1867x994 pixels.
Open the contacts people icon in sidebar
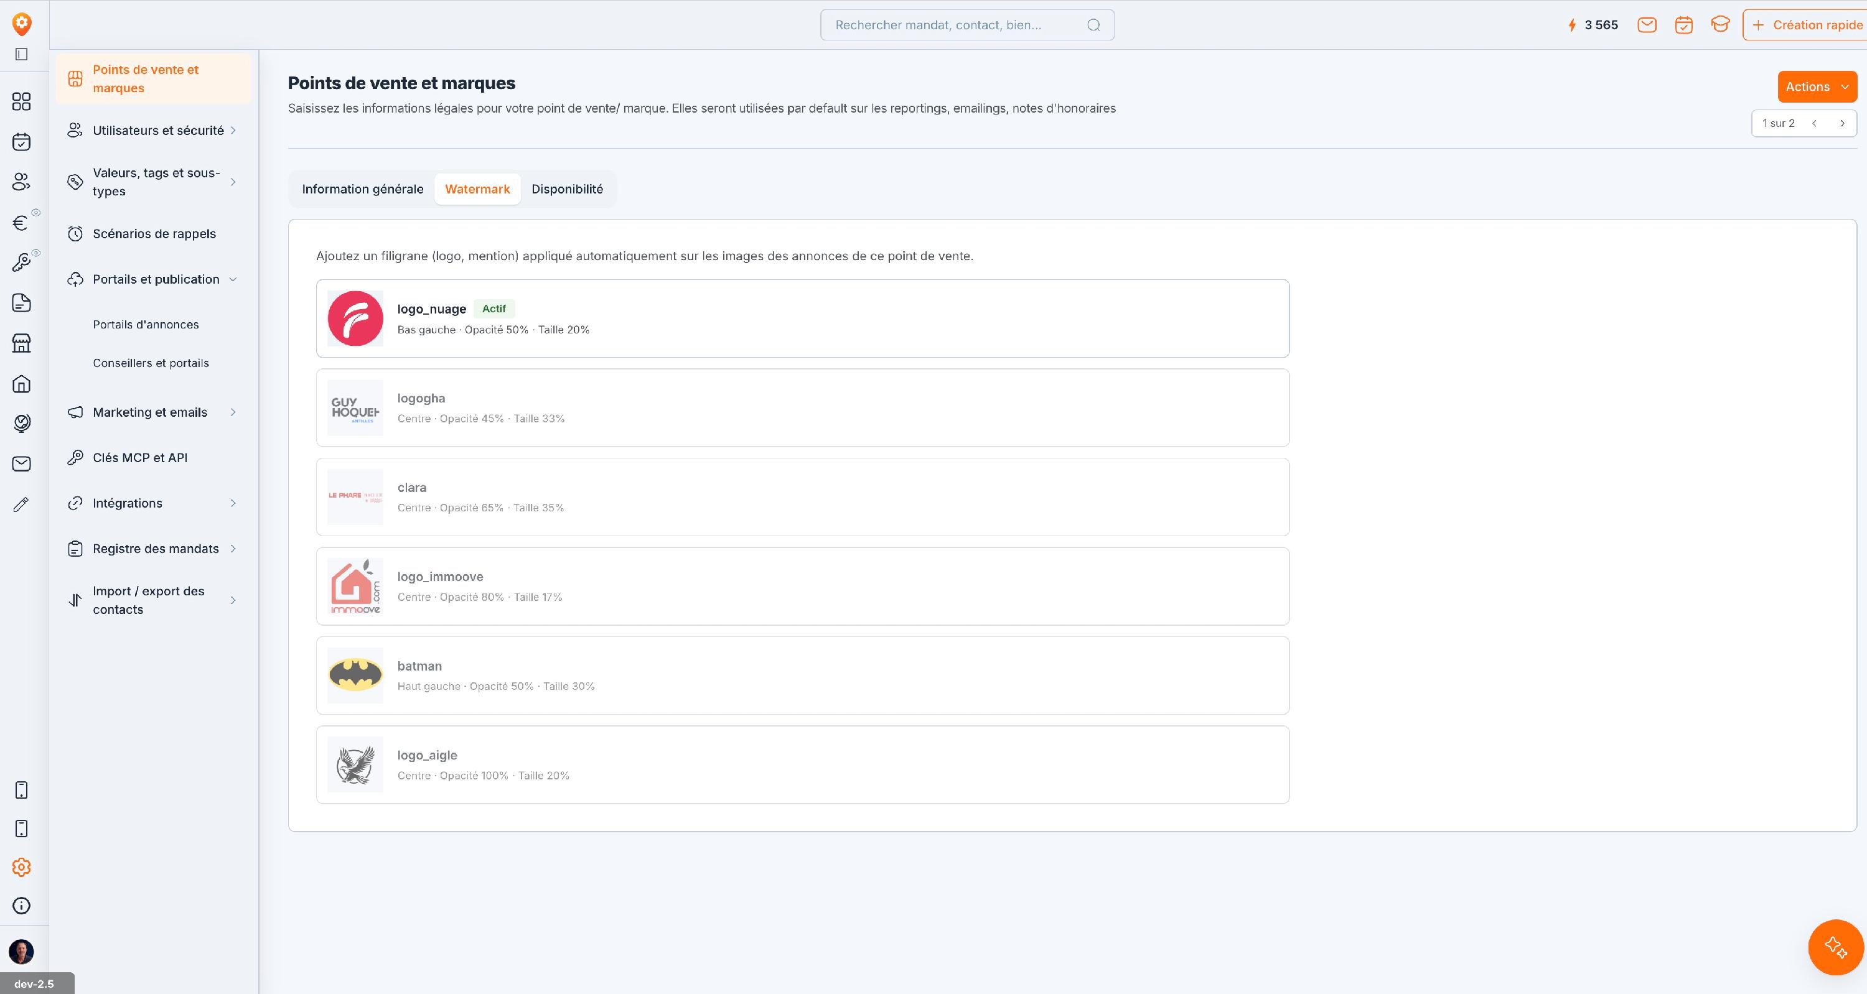(x=22, y=182)
